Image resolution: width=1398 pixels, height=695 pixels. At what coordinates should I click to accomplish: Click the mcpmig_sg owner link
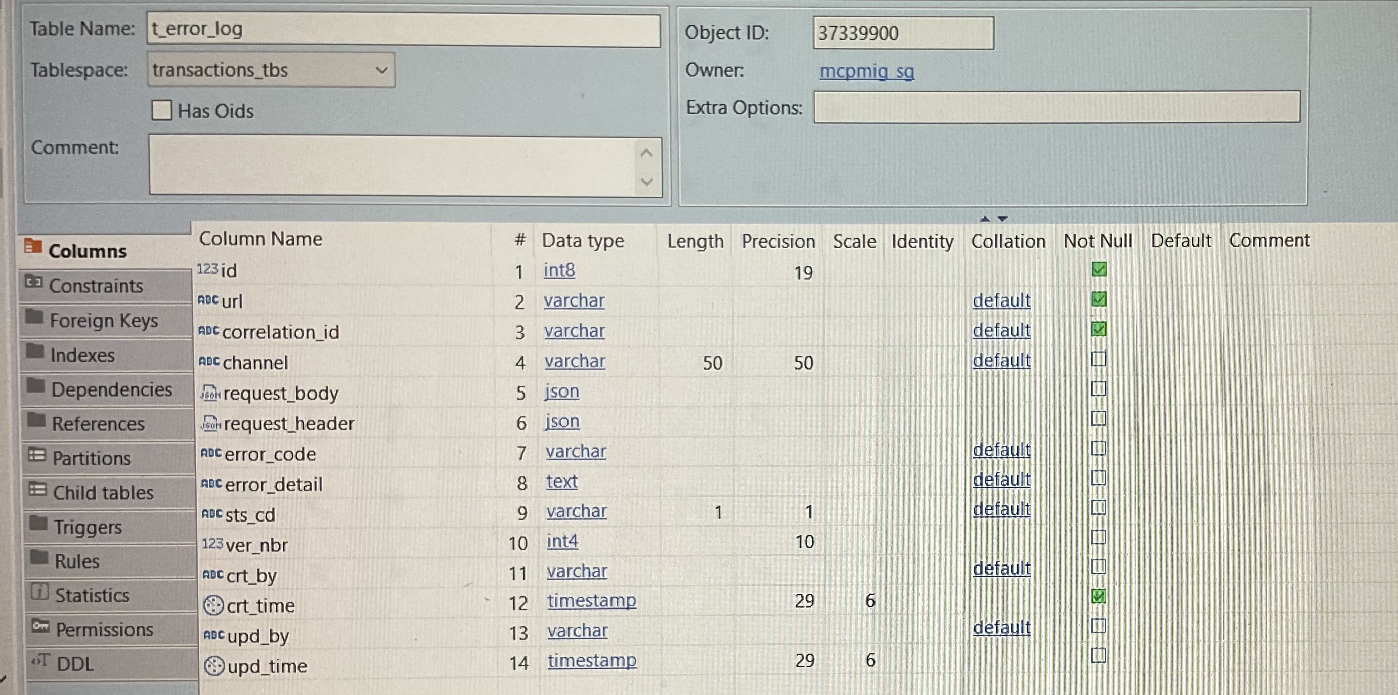click(866, 71)
